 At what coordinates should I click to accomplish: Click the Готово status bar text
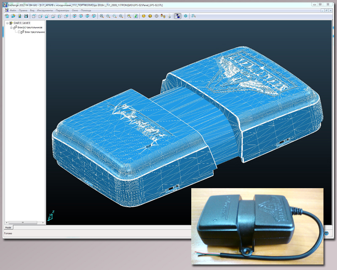coord(8,233)
